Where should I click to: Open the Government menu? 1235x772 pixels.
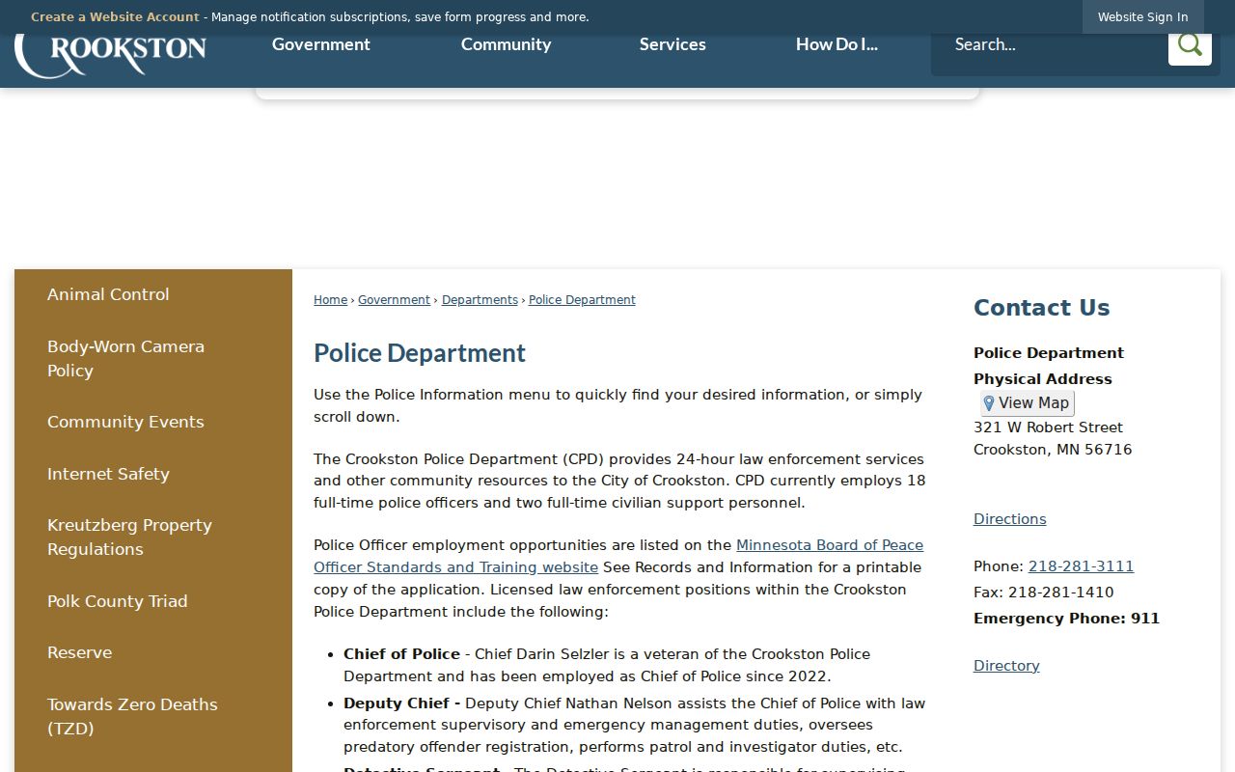click(x=321, y=44)
